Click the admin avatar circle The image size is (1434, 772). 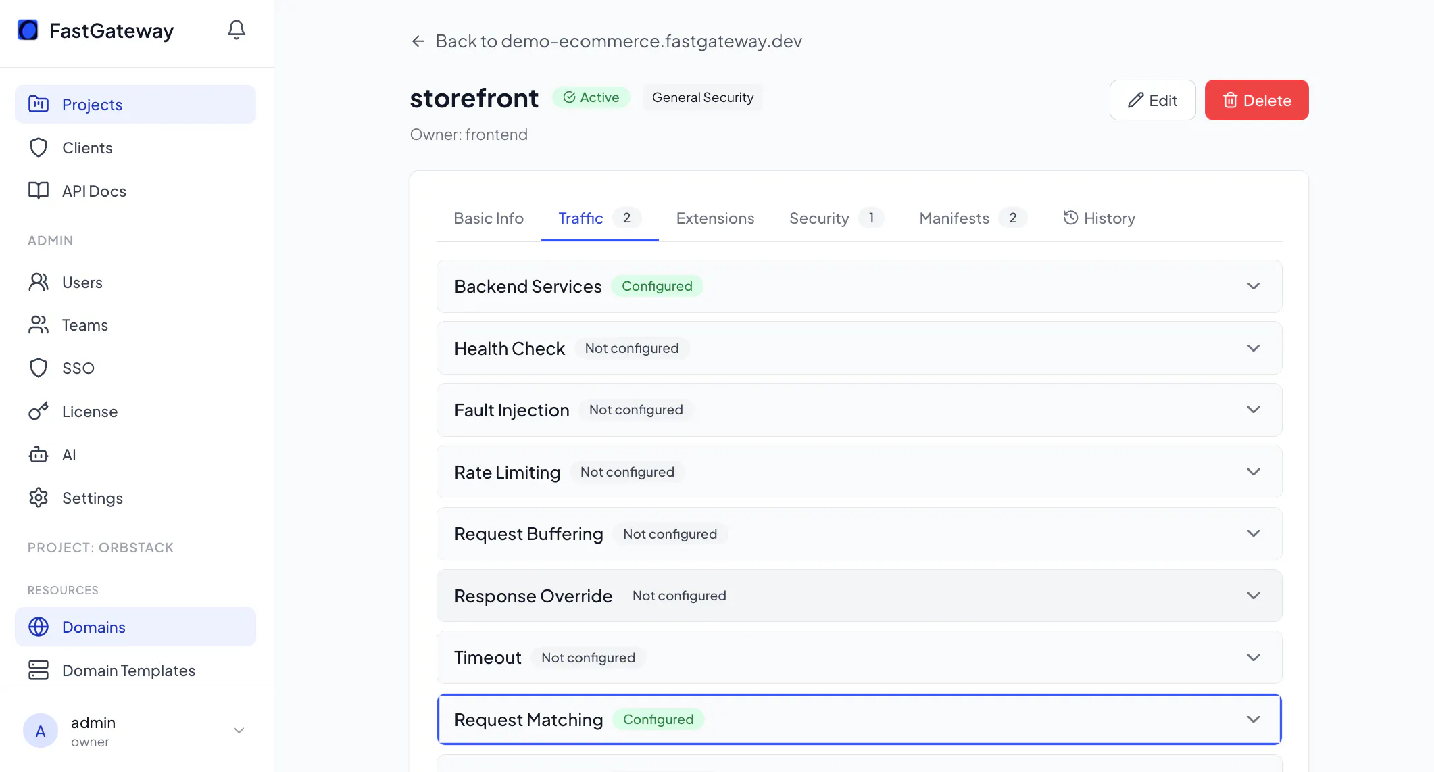tap(41, 731)
